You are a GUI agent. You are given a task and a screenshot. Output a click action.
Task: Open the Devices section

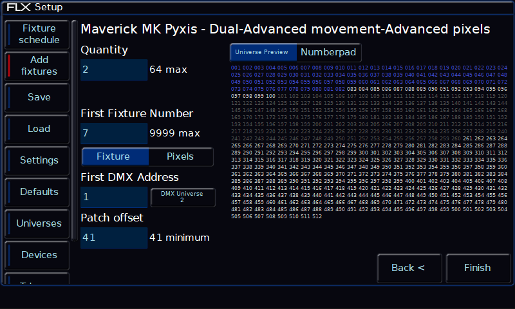(x=37, y=255)
